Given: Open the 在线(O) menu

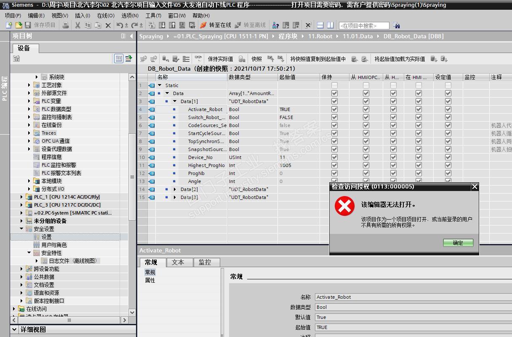Looking at the screenshot, I should (106, 15).
